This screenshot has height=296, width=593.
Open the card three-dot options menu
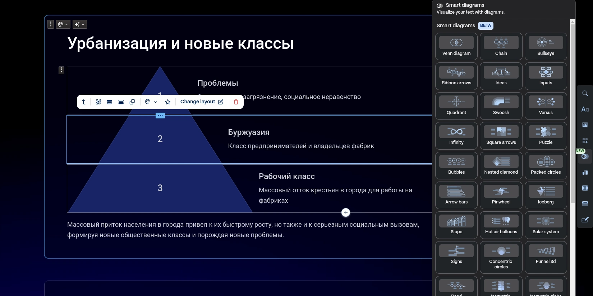(x=51, y=24)
